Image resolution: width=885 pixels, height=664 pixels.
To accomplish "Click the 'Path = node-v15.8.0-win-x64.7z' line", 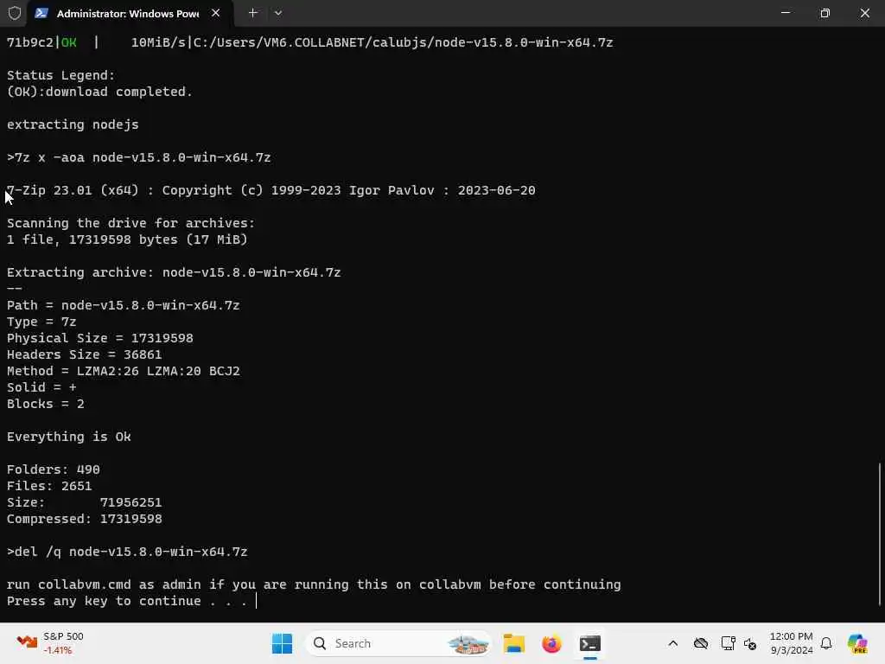I will click(124, 305).
